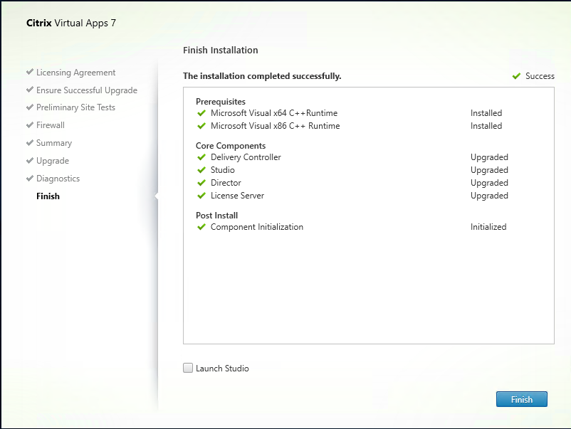Click the Component Initialization entry
This screenshot has width=571, height=429.
tap(257, 227)
